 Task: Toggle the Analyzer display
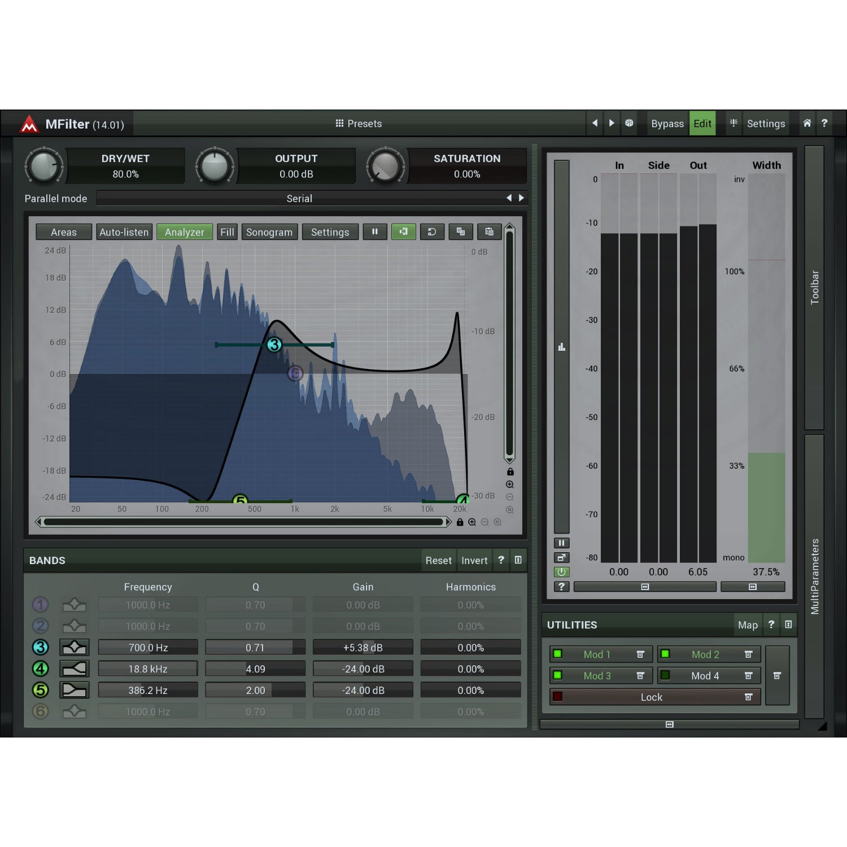tap(185, 232)
